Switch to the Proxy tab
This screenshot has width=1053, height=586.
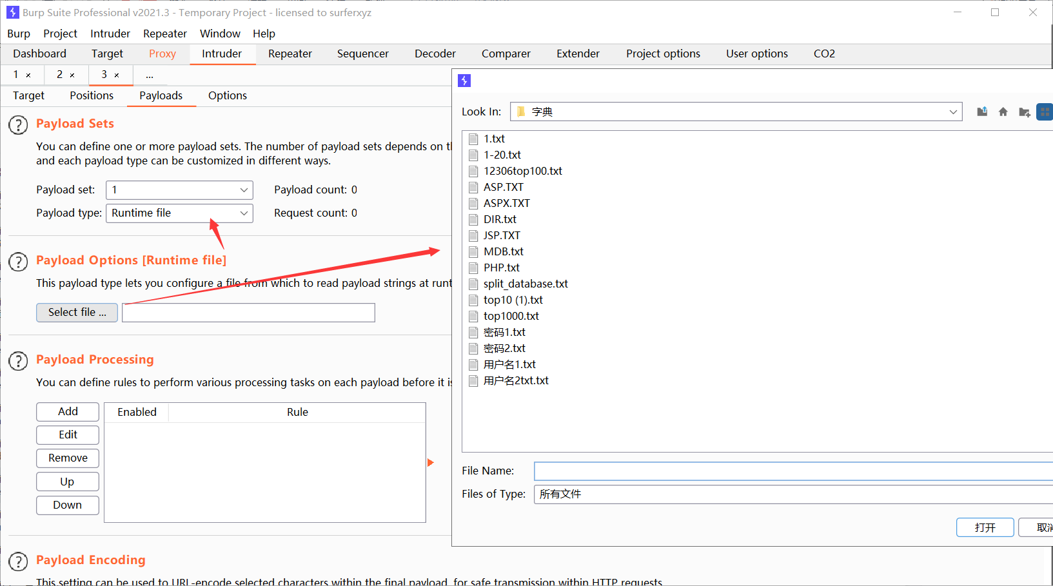(162, 54)
